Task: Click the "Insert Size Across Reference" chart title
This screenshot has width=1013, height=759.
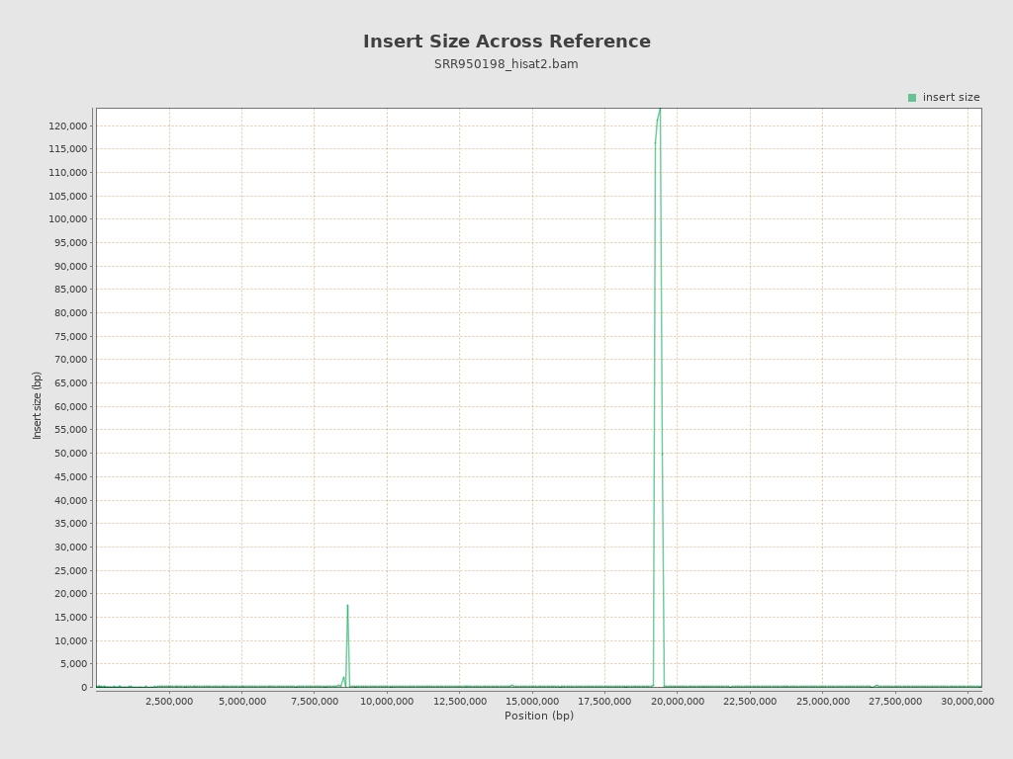Action: pyautogui.click(x=506, y=42)
